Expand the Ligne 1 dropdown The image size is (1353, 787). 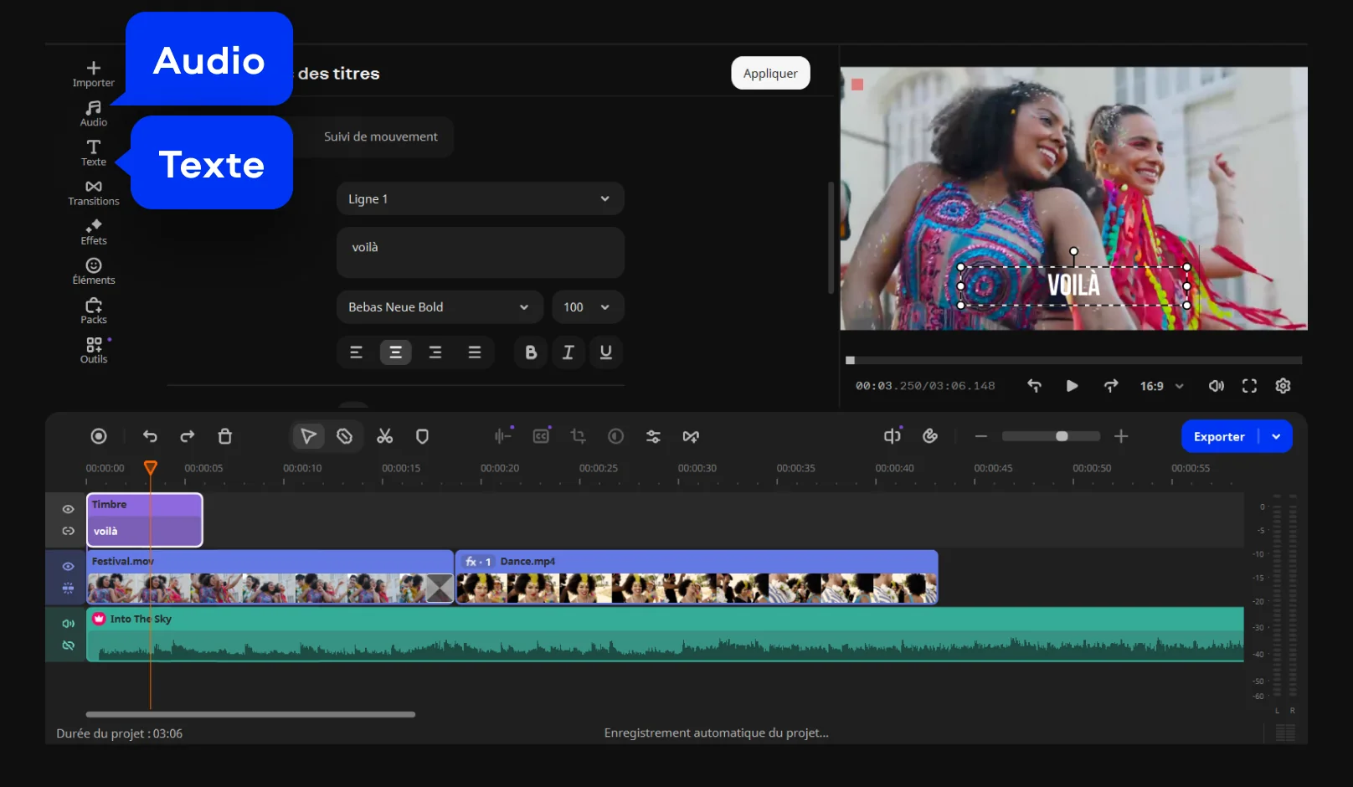coord(480,199)
